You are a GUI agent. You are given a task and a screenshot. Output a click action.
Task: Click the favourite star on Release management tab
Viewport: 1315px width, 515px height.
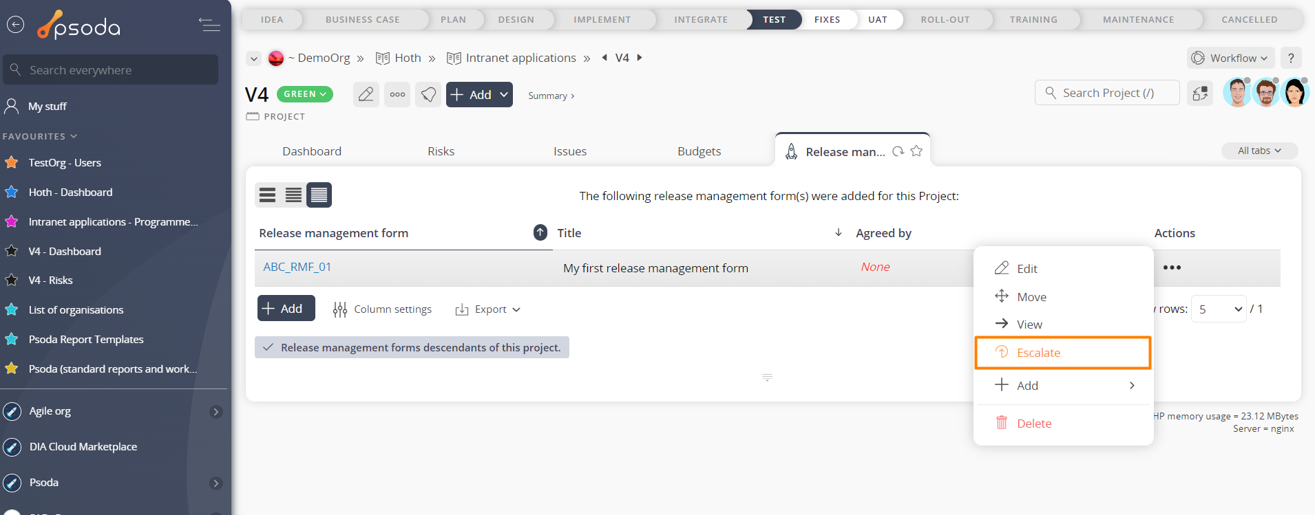[916, 151]
